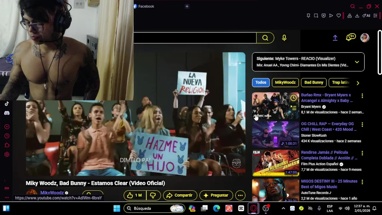Open the browser downloads icon

[357, 16]
